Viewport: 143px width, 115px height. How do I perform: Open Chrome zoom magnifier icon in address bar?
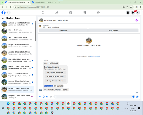click(127, 7)
